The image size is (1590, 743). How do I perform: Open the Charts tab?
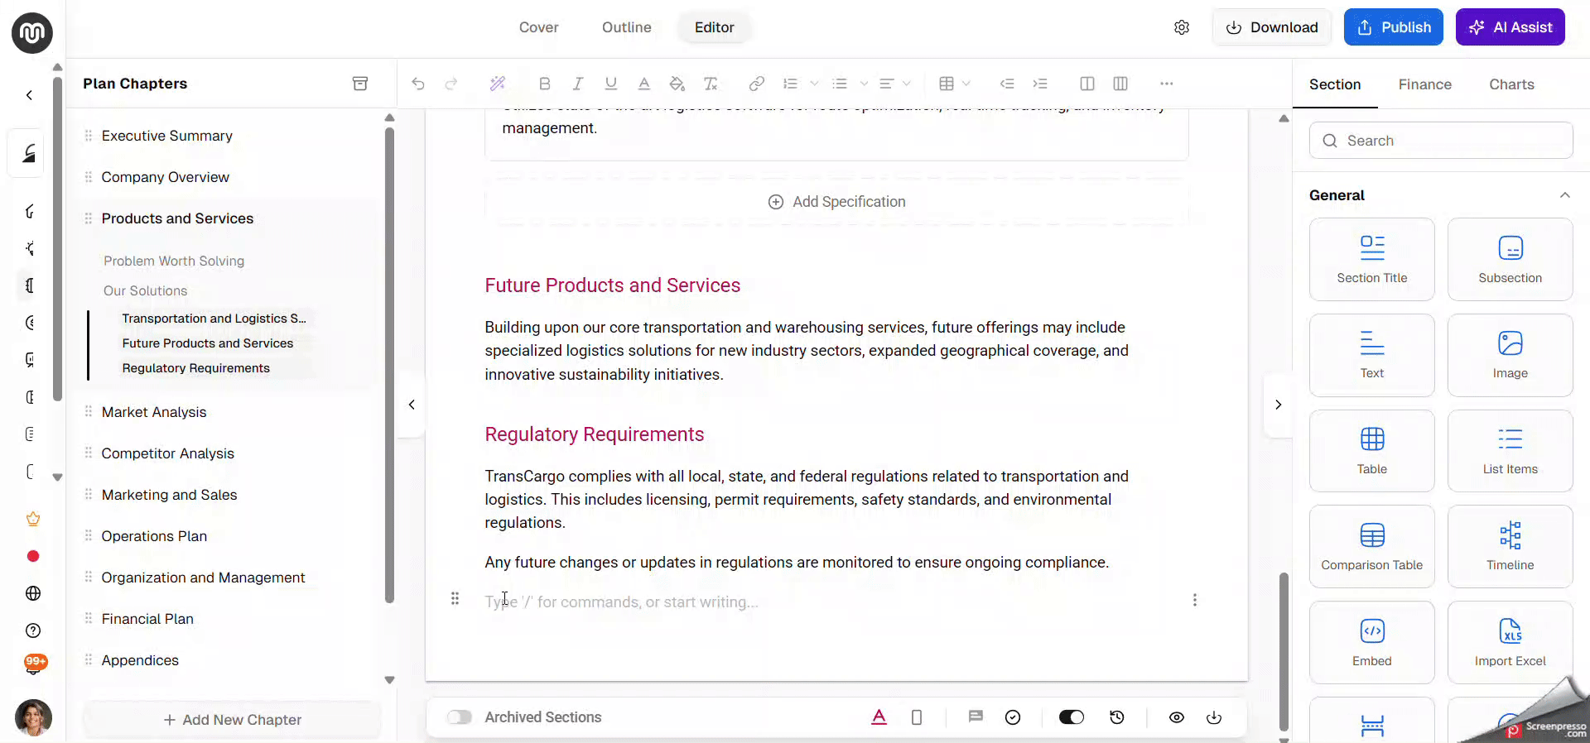pos(1512,84)
